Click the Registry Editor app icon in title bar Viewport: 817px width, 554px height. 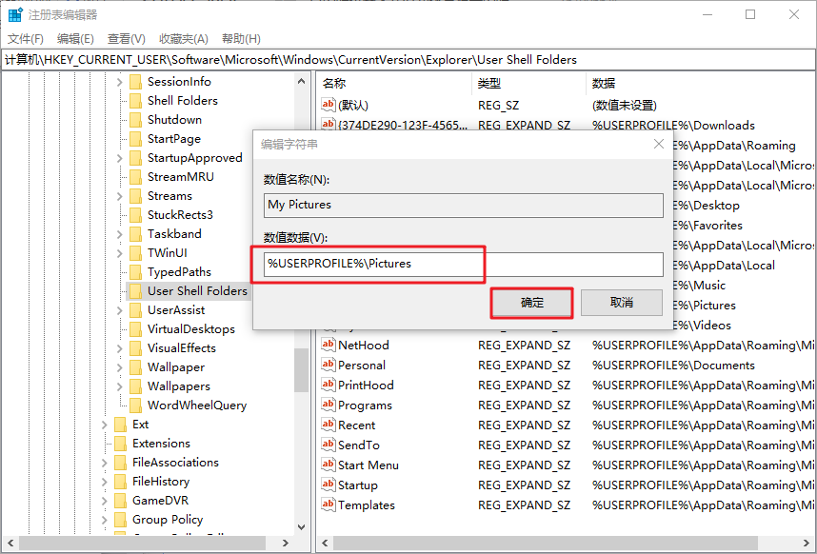click(15, 15)
